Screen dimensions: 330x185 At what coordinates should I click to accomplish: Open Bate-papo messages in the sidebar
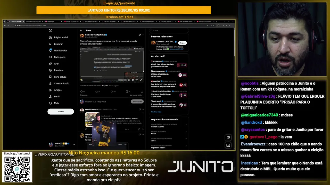point(57,57)
